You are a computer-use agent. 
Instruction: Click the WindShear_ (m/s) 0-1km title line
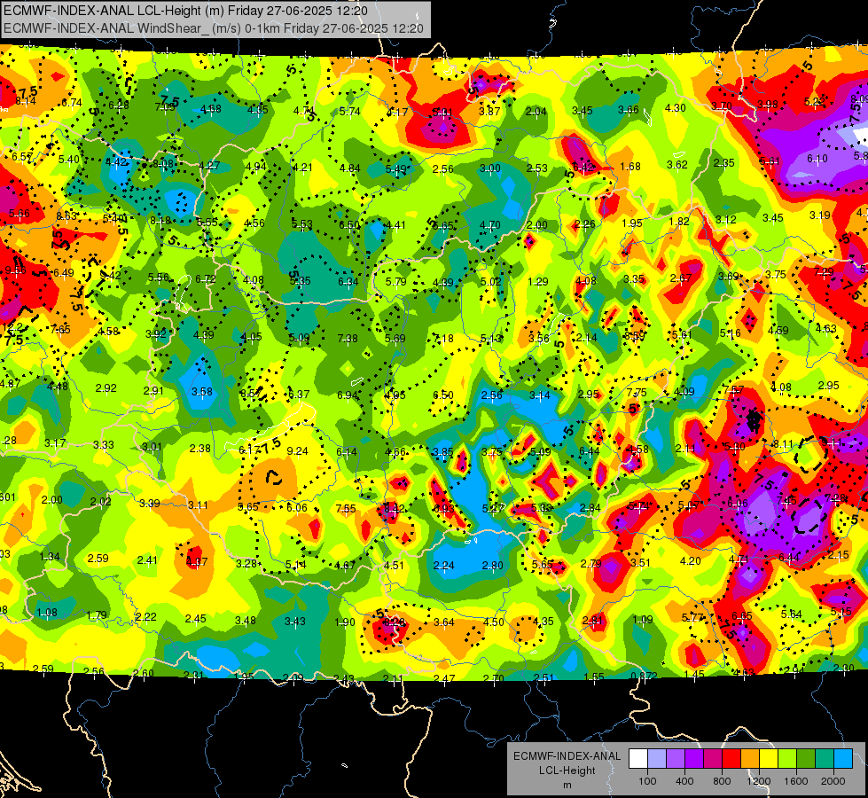coord(214,28)
